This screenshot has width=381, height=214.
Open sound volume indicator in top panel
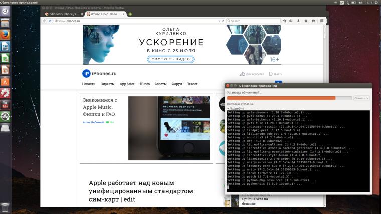pyautogui.click(x=360, y=3)
